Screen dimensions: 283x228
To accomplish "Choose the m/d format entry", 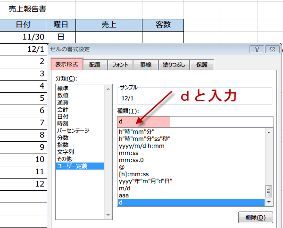I will tap(191, 188).
